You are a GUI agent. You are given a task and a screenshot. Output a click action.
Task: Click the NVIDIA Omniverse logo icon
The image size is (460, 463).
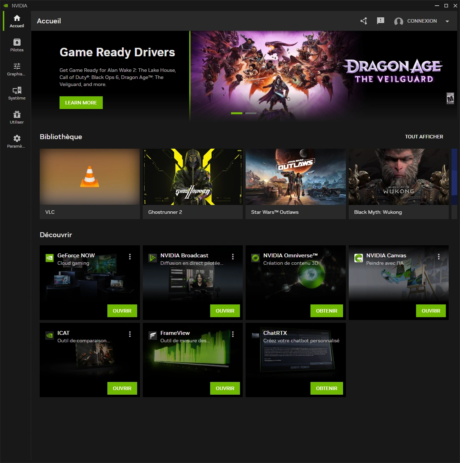tap(256, 258)
